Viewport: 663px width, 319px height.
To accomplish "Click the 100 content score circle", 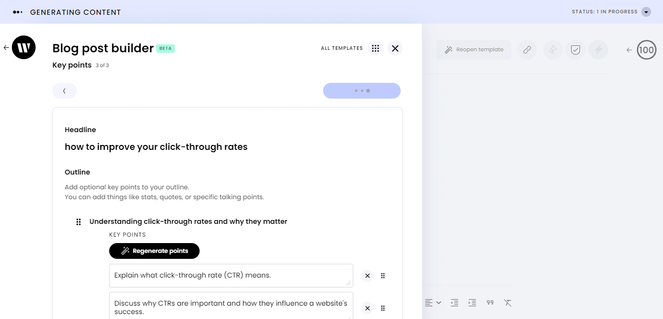I will pos(646,50).
